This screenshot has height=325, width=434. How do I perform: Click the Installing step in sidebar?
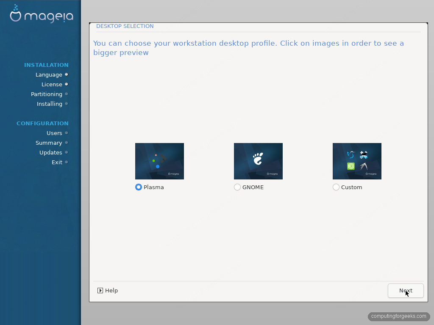[50, 104]
